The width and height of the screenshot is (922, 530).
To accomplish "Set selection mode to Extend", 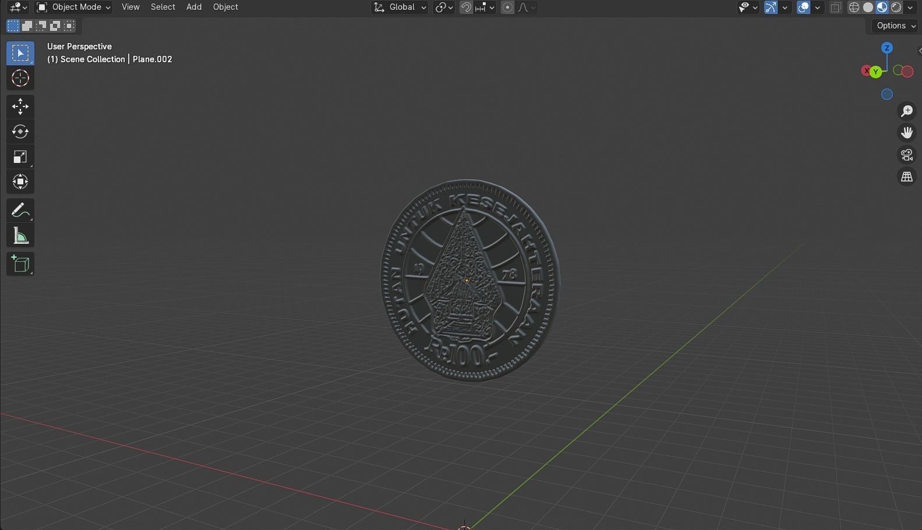I will 27,26.
